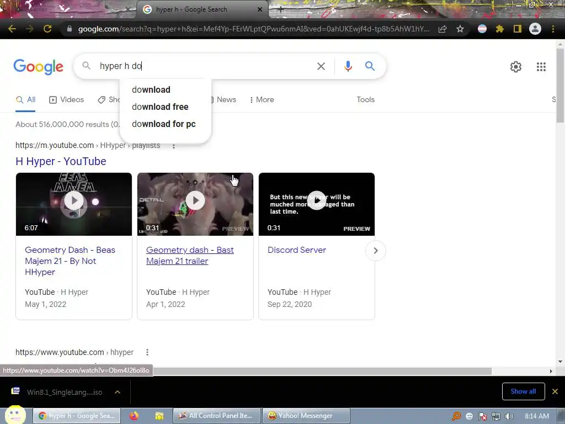Viewport: 565px width, 424px height.
Task: Switch to the News results tab
Action: tap(224, 99)
